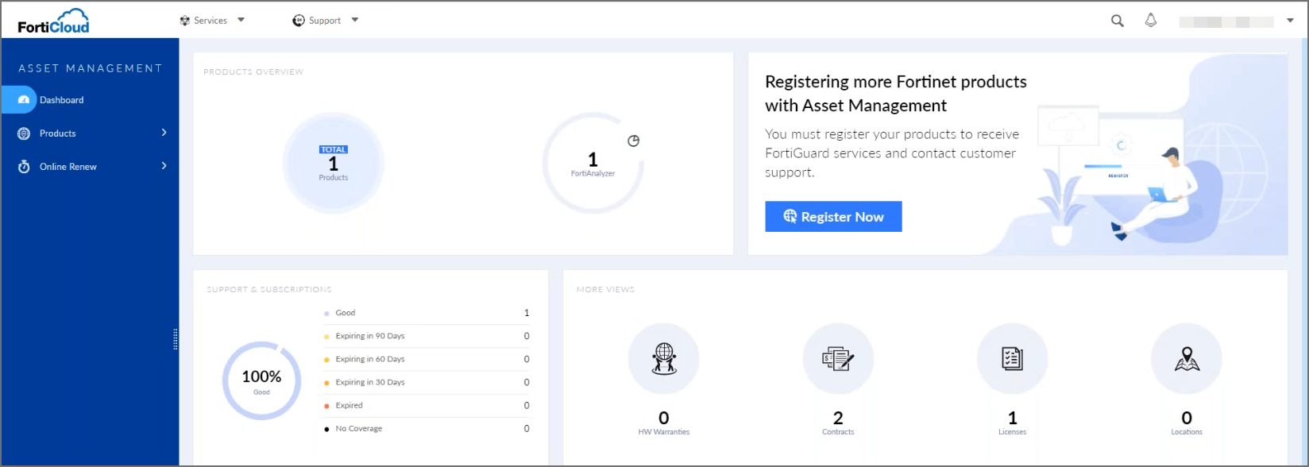Click the Register Now button
The height and width of the screenshot is (467, 1309).
click(833, 217)
